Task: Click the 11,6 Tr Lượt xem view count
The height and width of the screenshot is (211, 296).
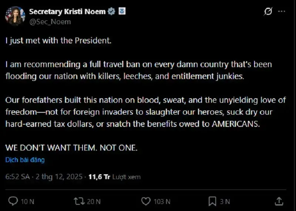Action: coord(115,177)
